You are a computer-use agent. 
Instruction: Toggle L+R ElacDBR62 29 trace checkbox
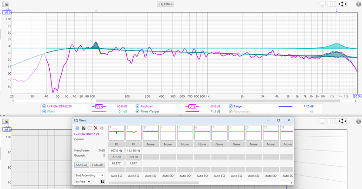44,106
